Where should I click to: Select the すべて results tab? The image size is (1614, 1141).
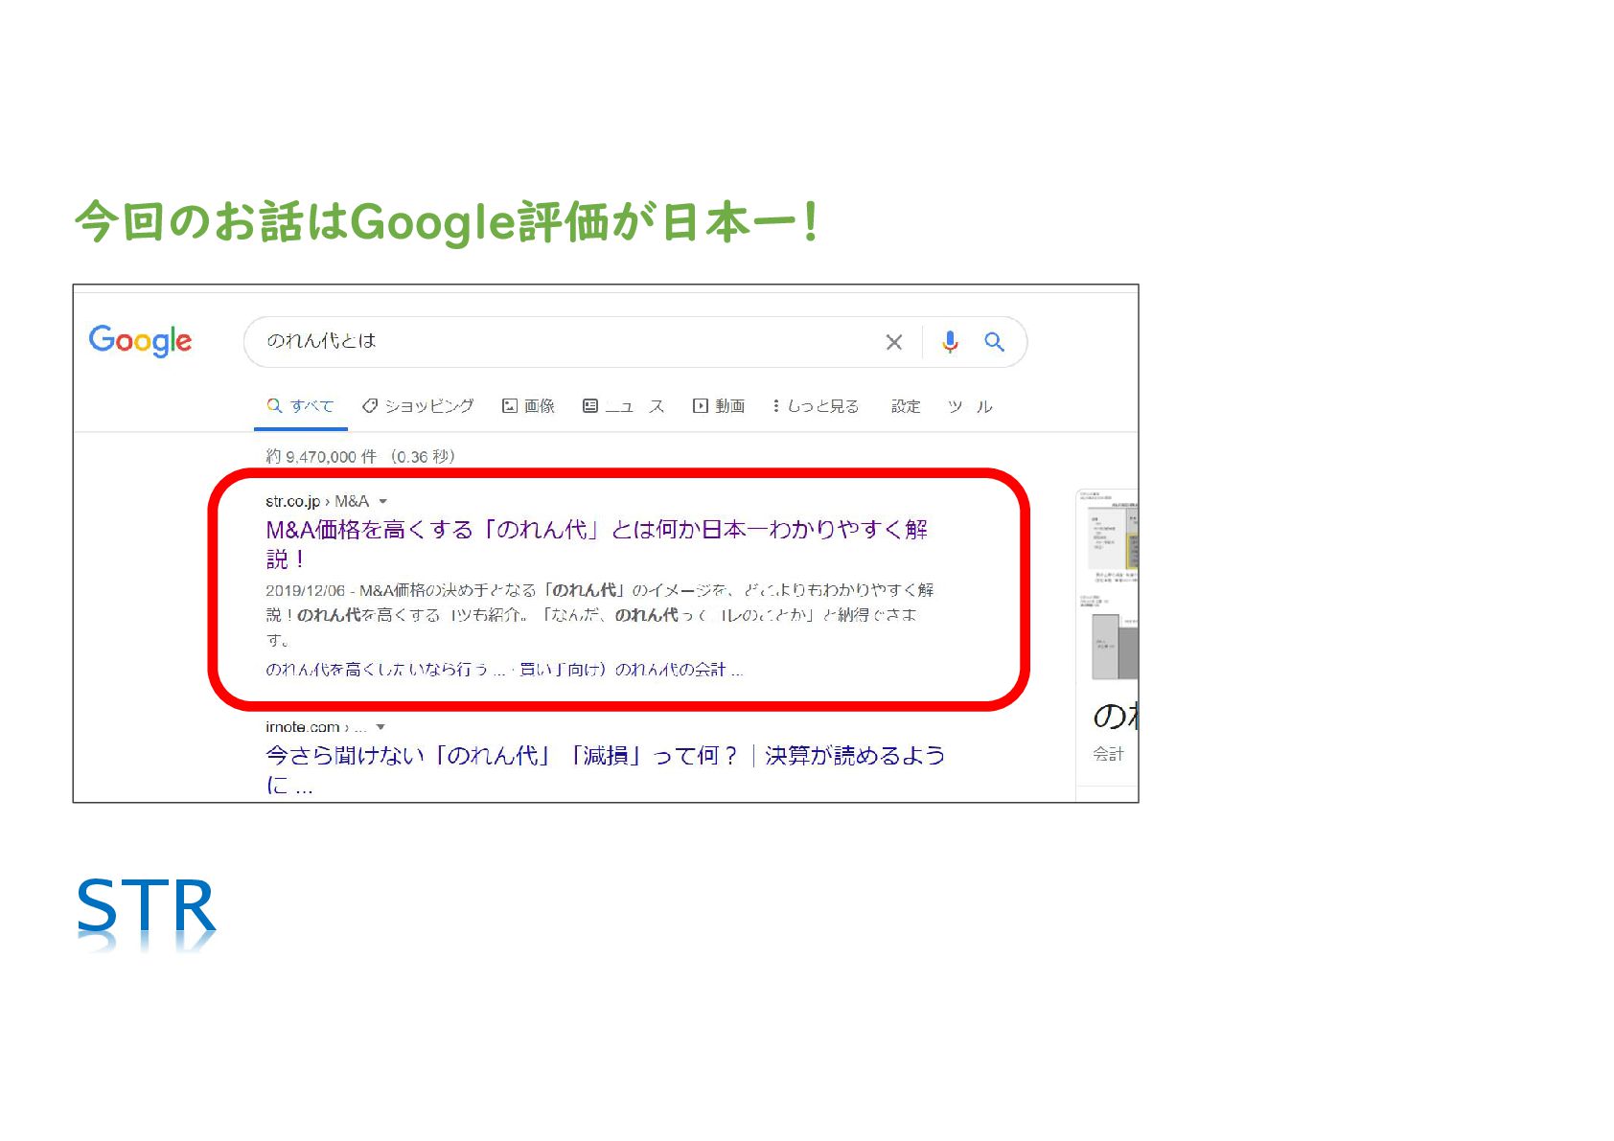301,406
